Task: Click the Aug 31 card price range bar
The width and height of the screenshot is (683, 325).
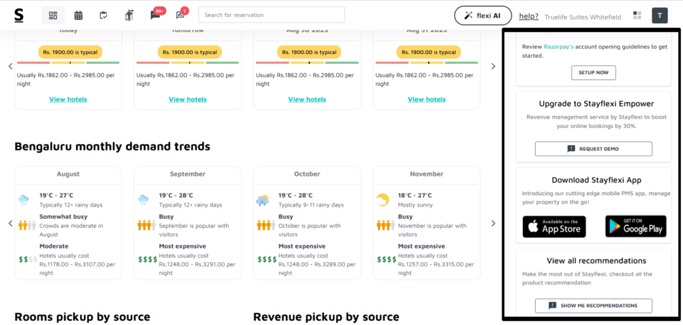Action: 426,63
